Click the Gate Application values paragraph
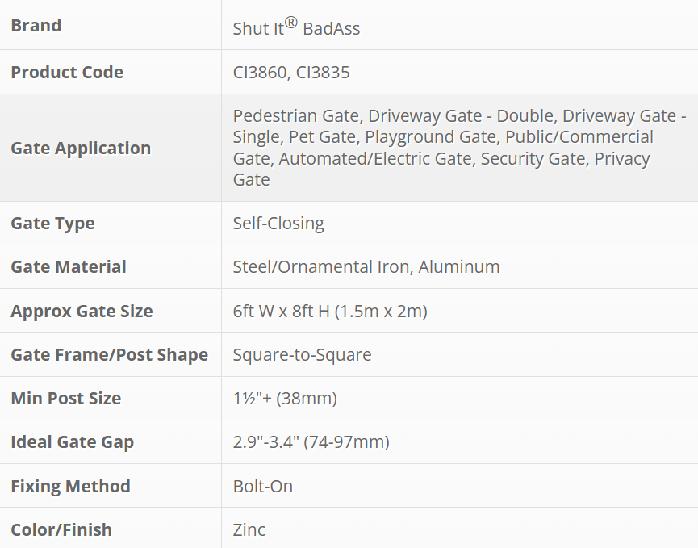 click(x=459, y=148)
